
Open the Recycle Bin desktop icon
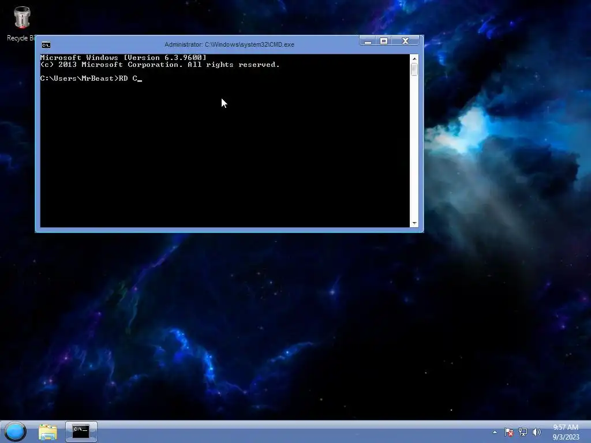[x=21, y=23]
